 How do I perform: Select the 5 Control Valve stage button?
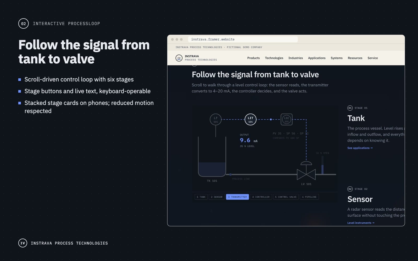tap(286, 197)
